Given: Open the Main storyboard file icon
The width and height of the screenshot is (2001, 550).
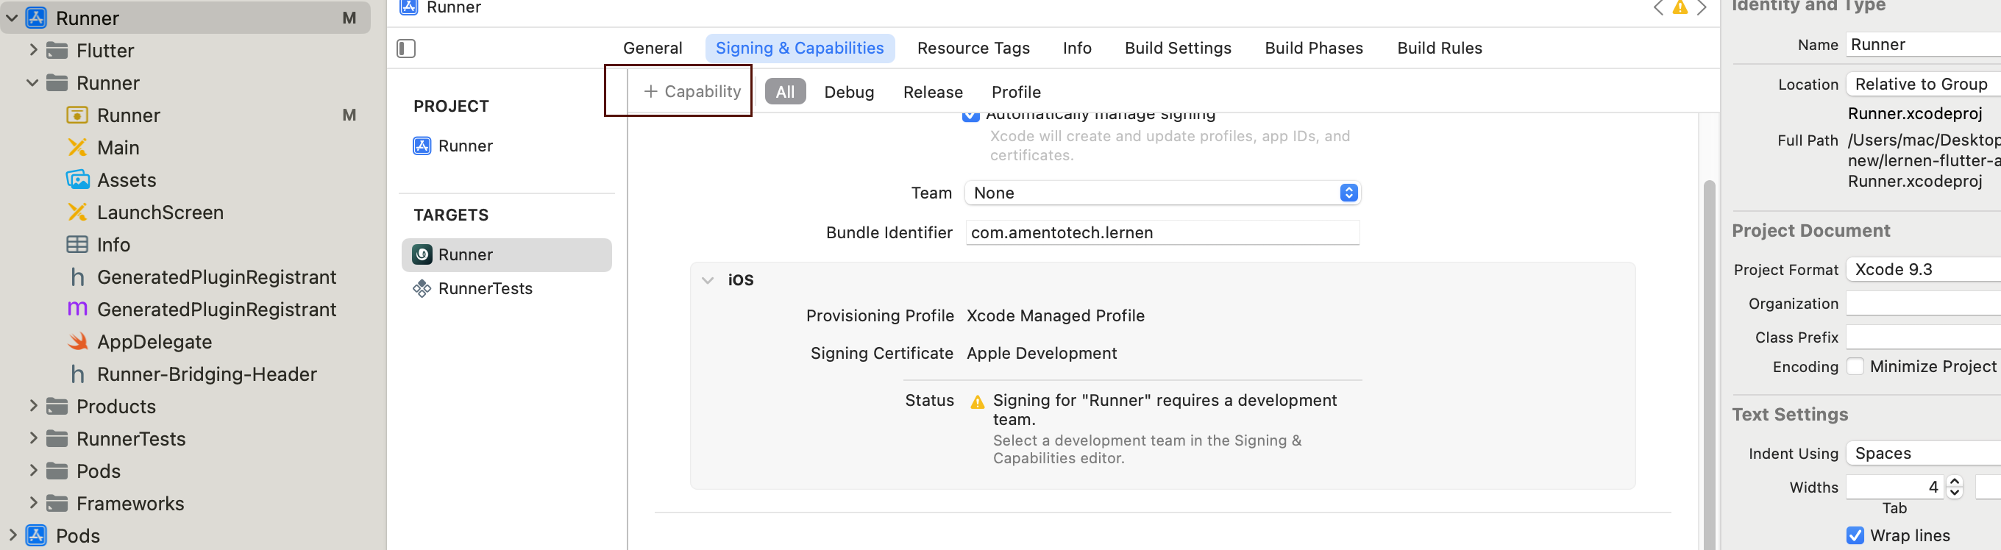Looking at the screenshot, I should [x=77, y=148].
